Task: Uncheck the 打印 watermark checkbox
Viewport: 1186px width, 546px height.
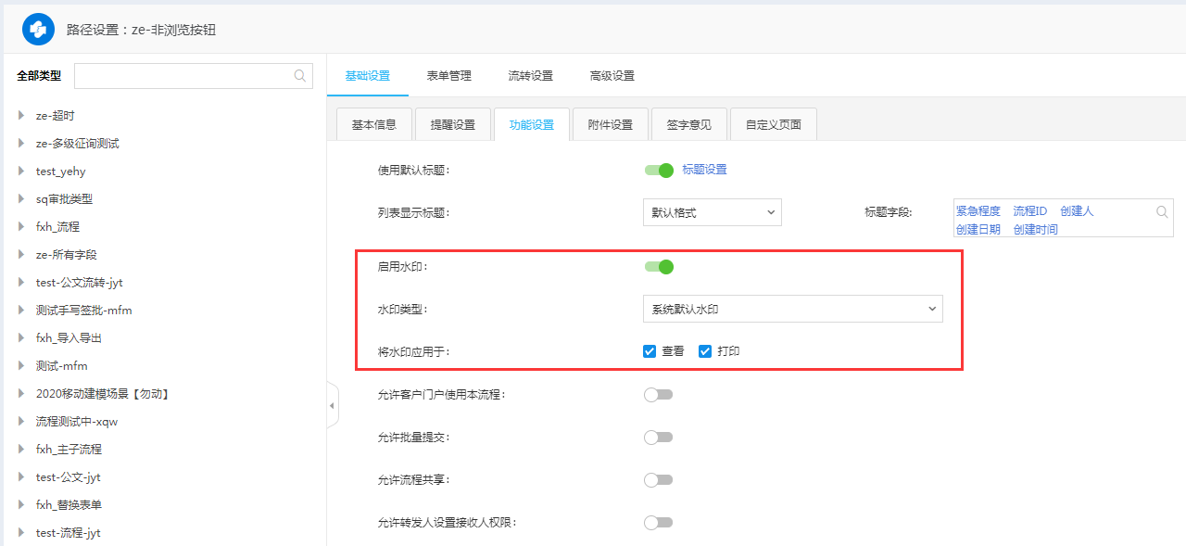Action: tap(705, 351)
